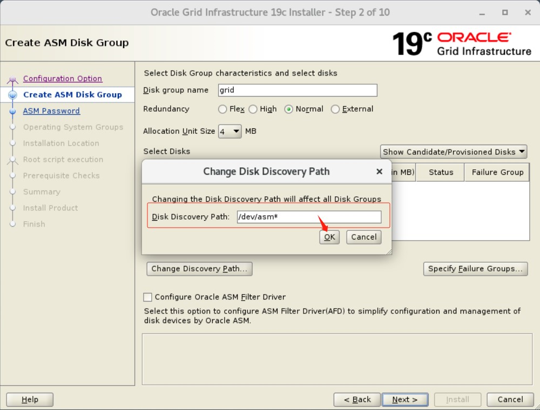Click the Installation Location step
The image size is (540, 410).
[61, 143]
